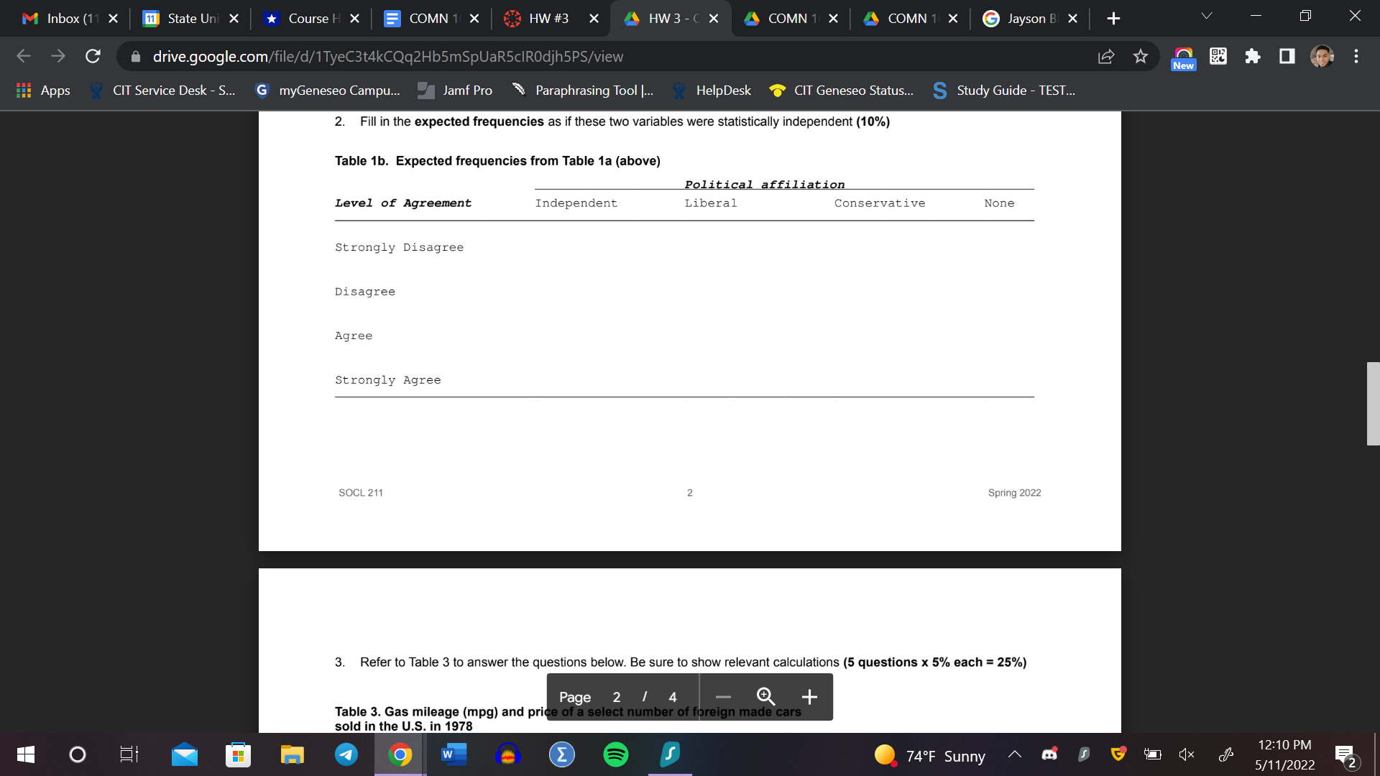
Task: Open the Jamf Pro bookmark
Action: 454,91
